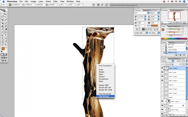Reset to default foreground and background colors
This screenshot has height=117, width=188.
point(2,51)
